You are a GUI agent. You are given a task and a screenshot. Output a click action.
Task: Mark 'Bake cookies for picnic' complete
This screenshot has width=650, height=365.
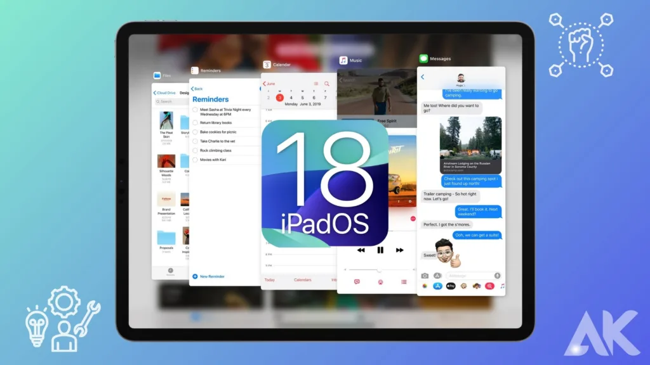196,132
